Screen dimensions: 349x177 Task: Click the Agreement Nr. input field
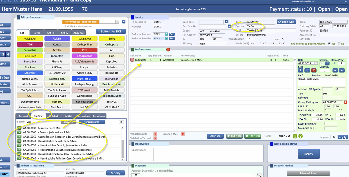click(x=334, y=35)
